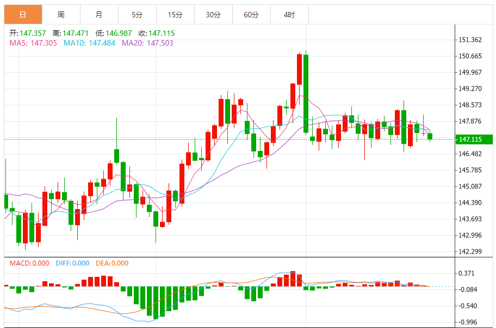
Task: Click the 149.967 price axis label
Action: pyautogui.click(x=470, y=72)
